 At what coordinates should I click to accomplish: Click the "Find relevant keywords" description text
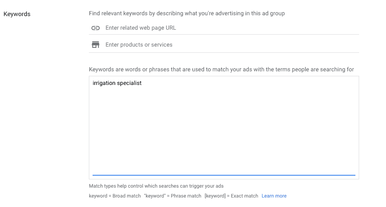[187, 13]
